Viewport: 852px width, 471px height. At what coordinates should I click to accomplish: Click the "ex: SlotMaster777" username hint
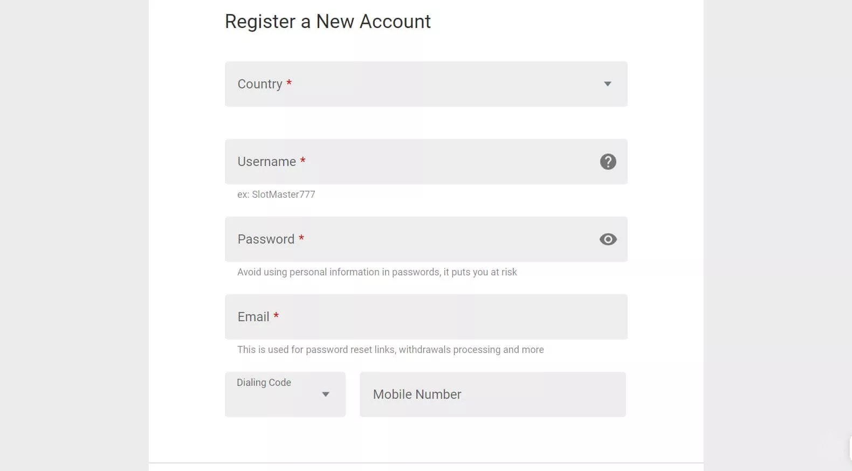(x=276, y=195)
